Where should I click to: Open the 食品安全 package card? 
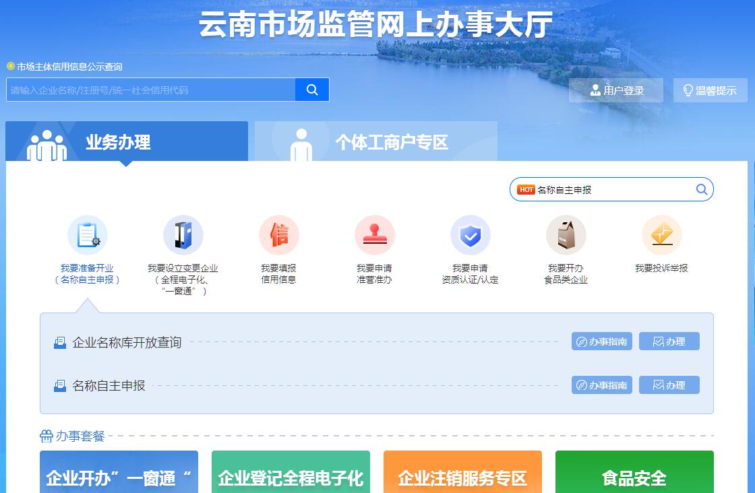634,472
